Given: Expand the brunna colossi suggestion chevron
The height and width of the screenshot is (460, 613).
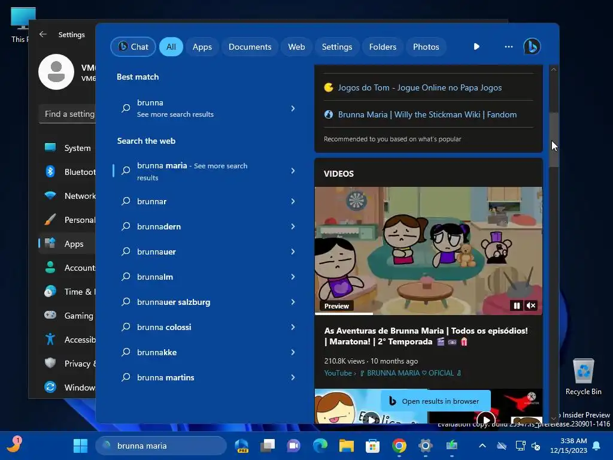Looking at the screenshot, I should 293,327.
